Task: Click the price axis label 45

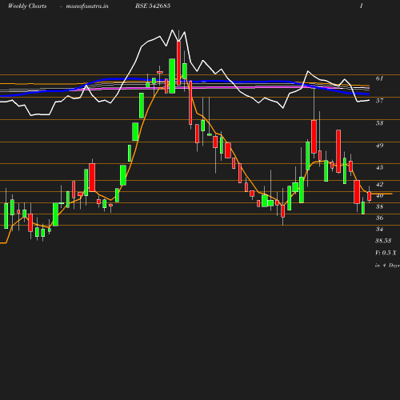Action: click(x=379, y=167)
